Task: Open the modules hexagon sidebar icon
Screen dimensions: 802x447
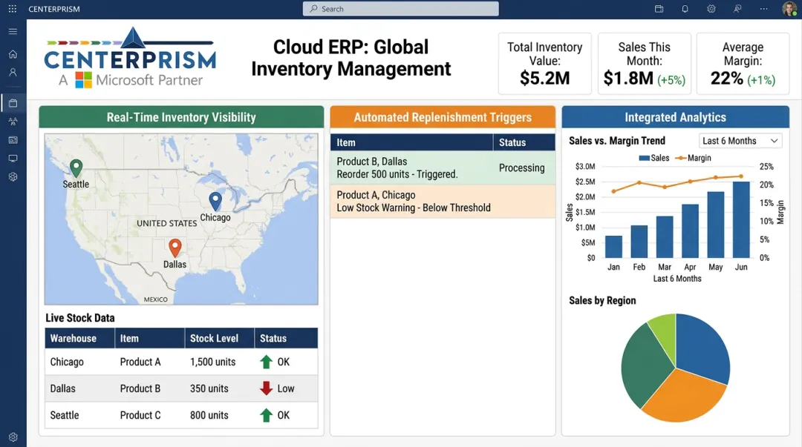Action: 13,176
